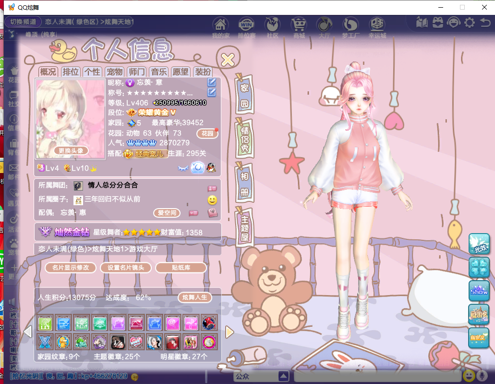Click the QQ penguin icon
Viewport: 495px width, 384px height.
point(211,168)
